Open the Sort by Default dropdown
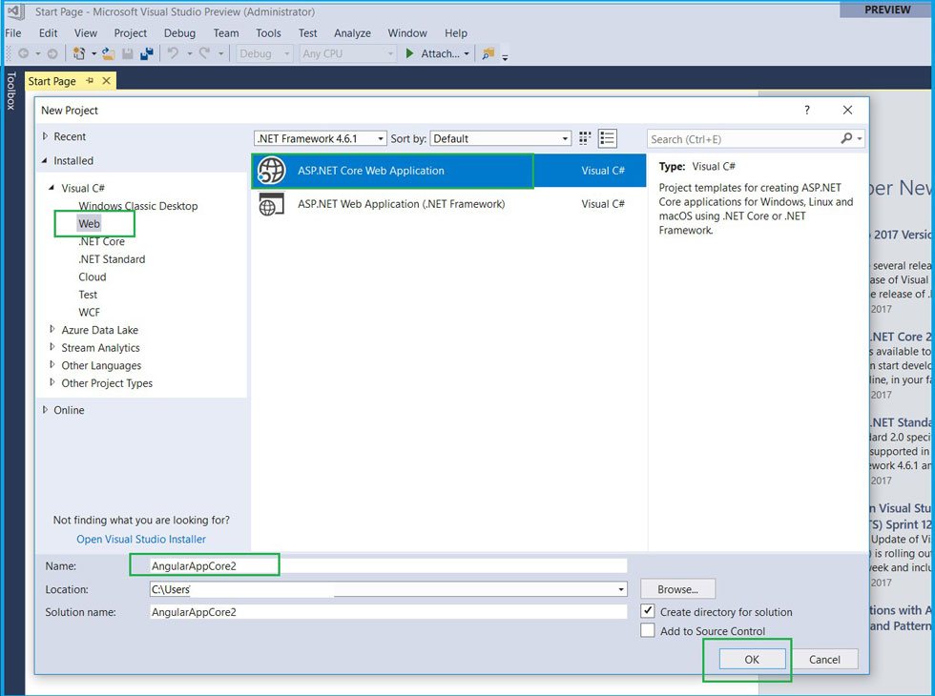The image size is (935, 696). pos(563,138)
